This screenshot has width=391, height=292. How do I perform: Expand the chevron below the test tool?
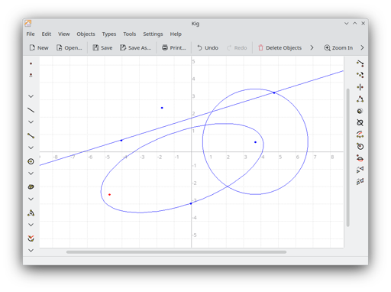pos(31,251)
